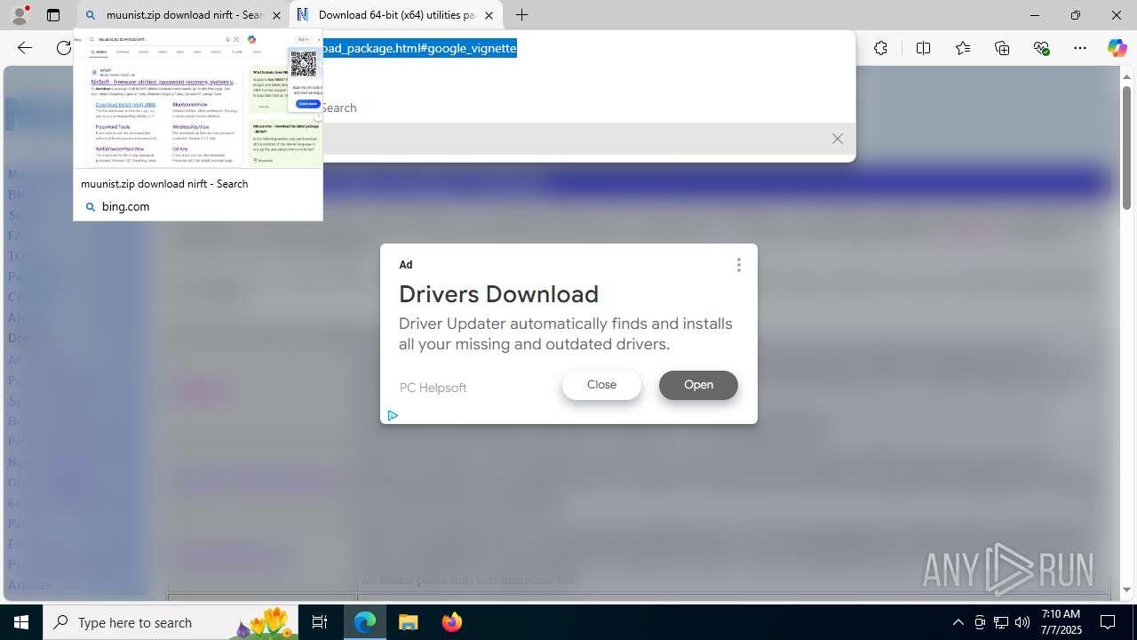Open the Collections icon

click(x=1002, y=48)
